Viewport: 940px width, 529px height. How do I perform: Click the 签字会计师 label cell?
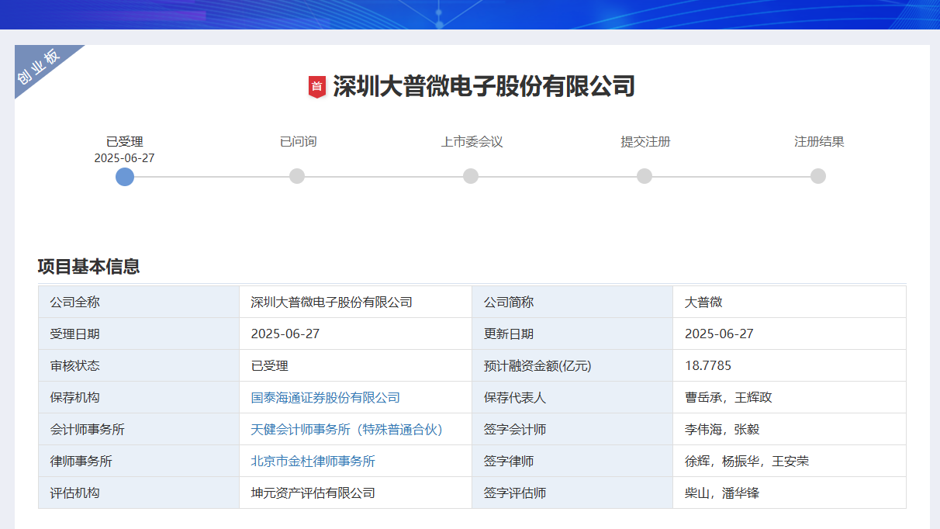(572, 429)
